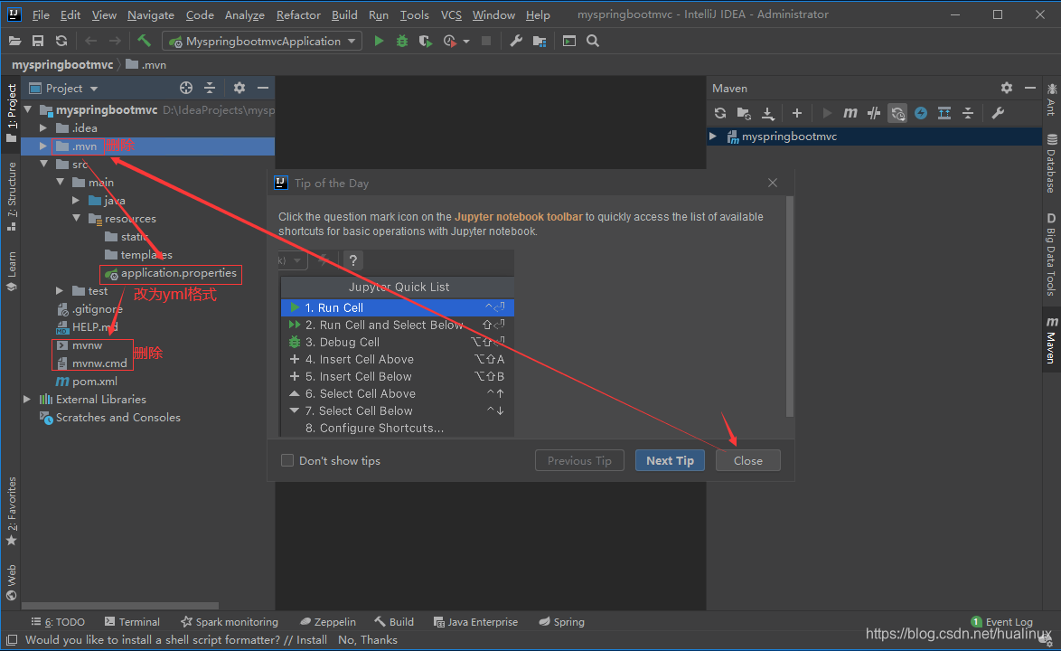Select application.properties file
1061x651 pixels.
(x=171, y=273)
